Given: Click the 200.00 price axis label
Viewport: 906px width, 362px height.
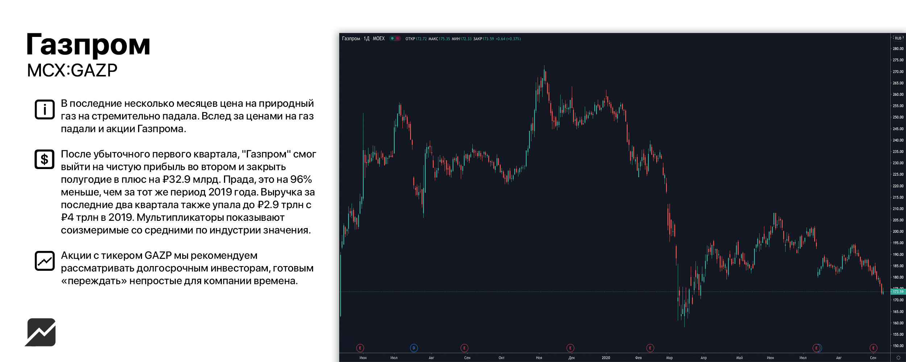Looking at the screenshot, I should click(898, 231).
